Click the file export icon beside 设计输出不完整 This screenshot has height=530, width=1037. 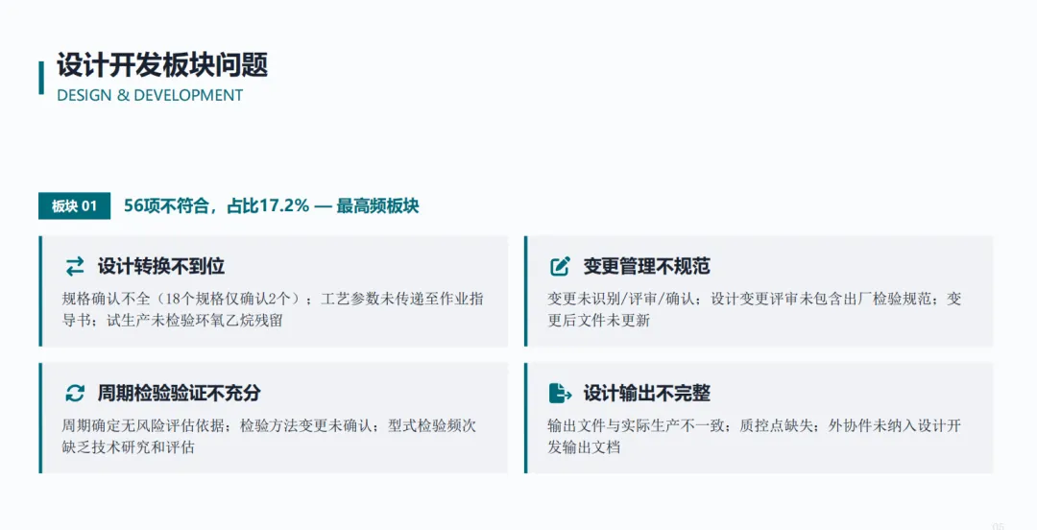(x=560, y=393)
